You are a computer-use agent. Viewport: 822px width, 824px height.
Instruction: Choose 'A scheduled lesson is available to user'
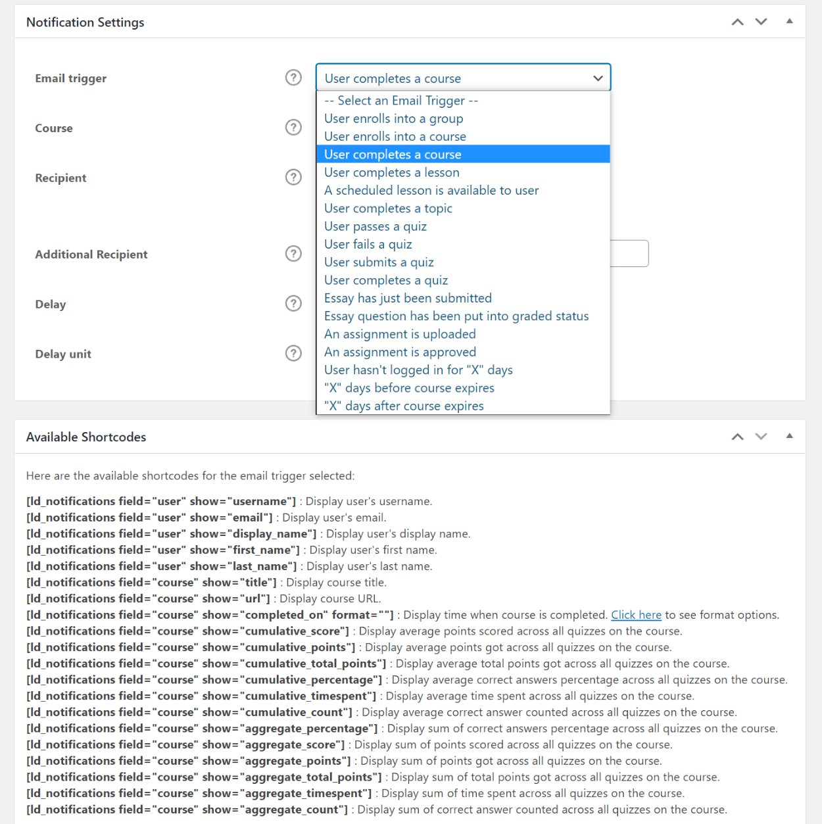click(463, 190)
